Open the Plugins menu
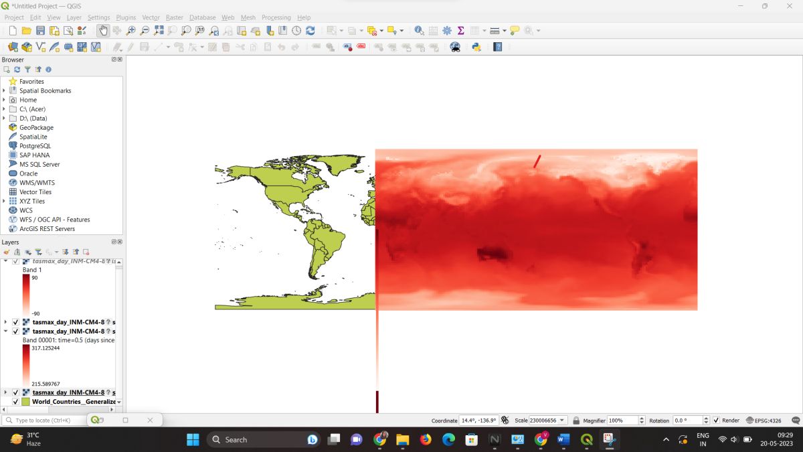The image size is (803, 452). click(x=126, y=17)
